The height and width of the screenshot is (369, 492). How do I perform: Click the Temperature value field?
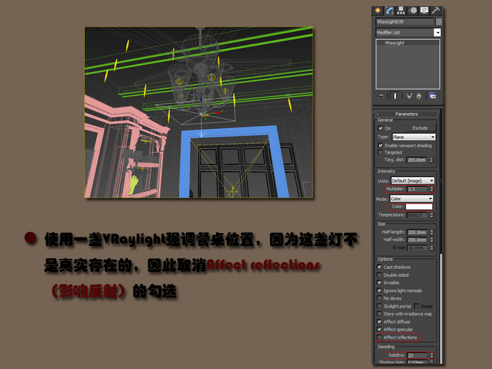coord(418,215)
